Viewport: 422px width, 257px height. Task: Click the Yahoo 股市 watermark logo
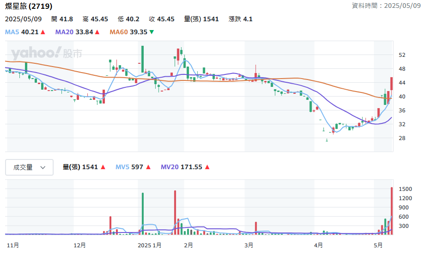[47, 53]
